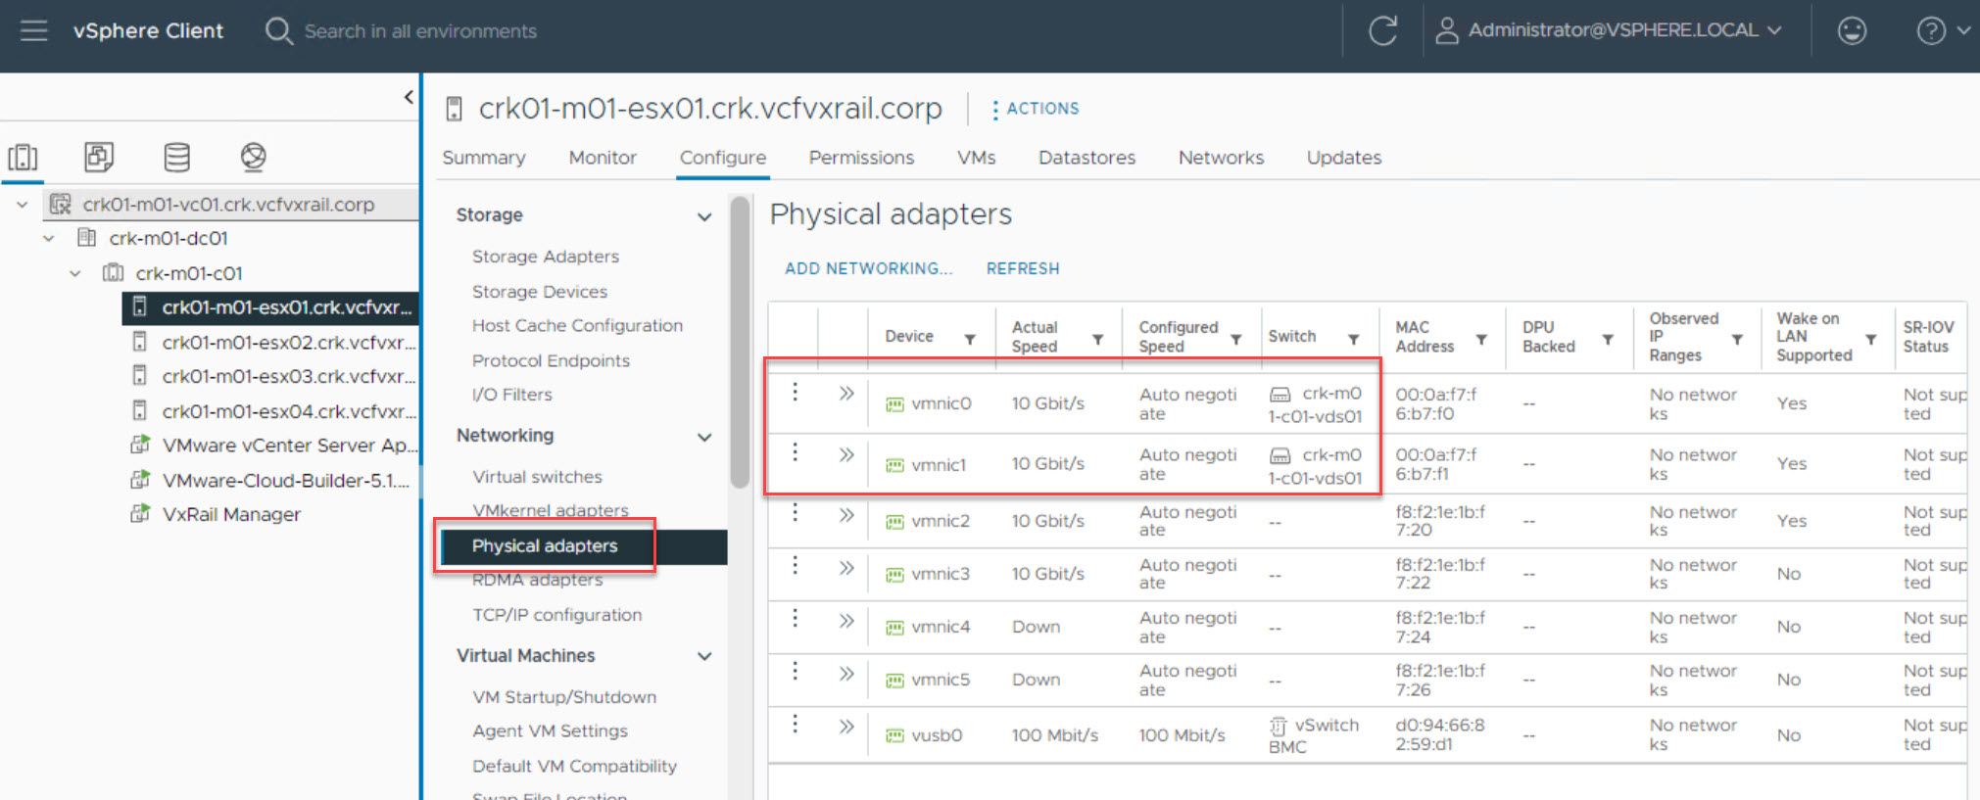Filter the Device column
This screenshot has height=800, width=1980.
tap(969, 339)
